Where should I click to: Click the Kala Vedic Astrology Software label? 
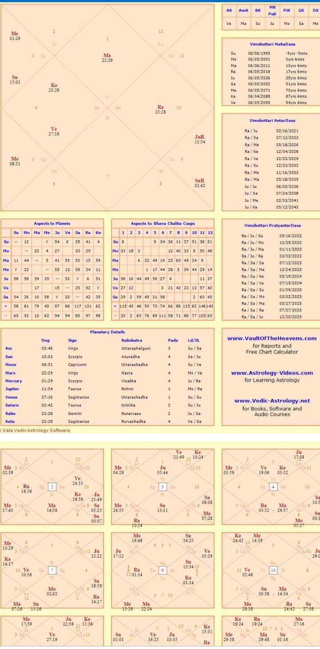(36, 430)
